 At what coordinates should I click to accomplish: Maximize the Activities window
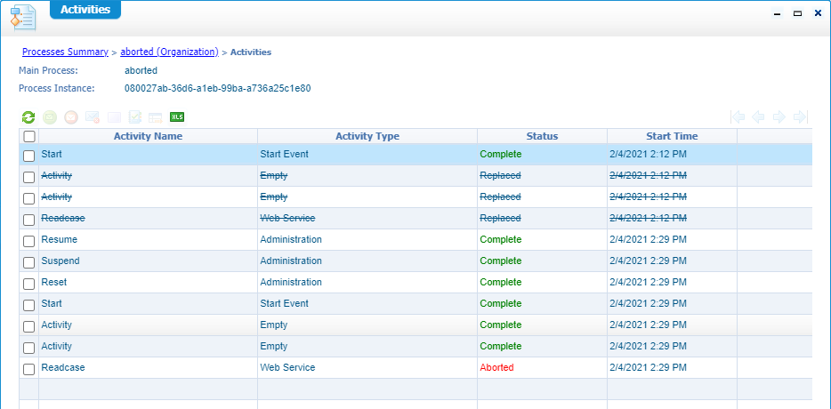[x=797, y=13]
